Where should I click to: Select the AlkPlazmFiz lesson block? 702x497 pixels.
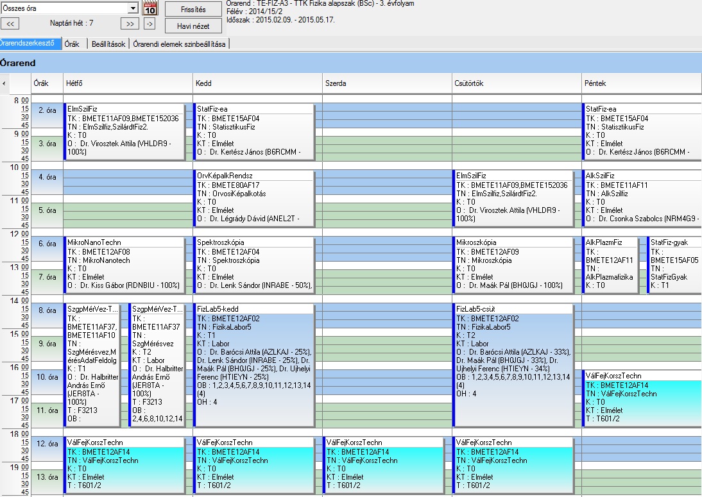pos(611,265)
